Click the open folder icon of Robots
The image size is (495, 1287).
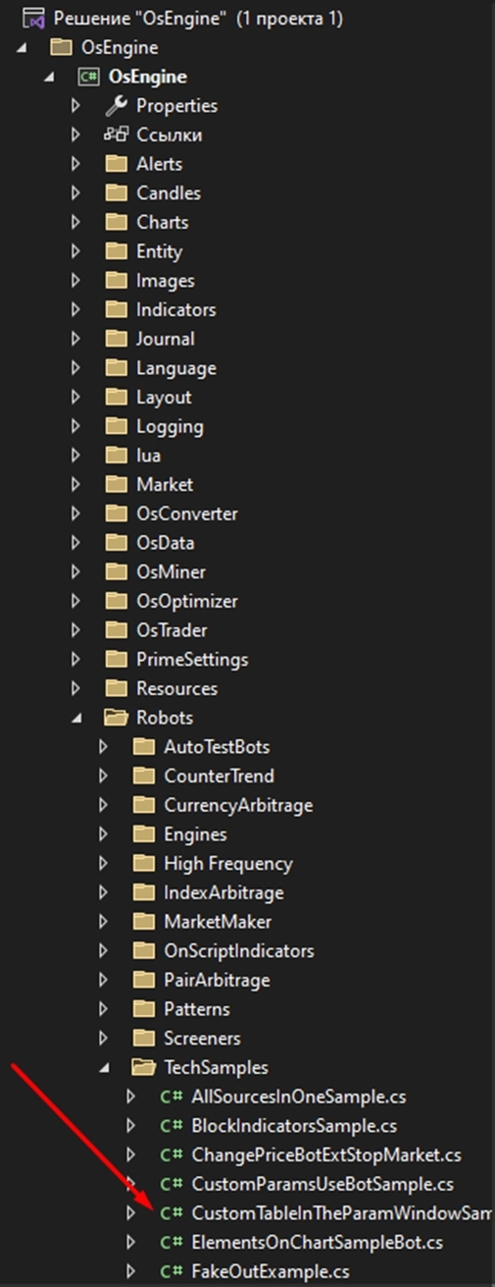[118, 718]
